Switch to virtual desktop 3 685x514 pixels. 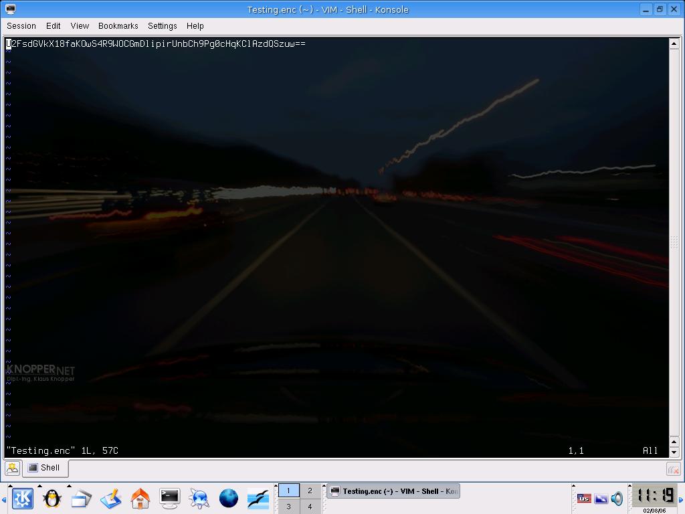[x=288, y=507]
